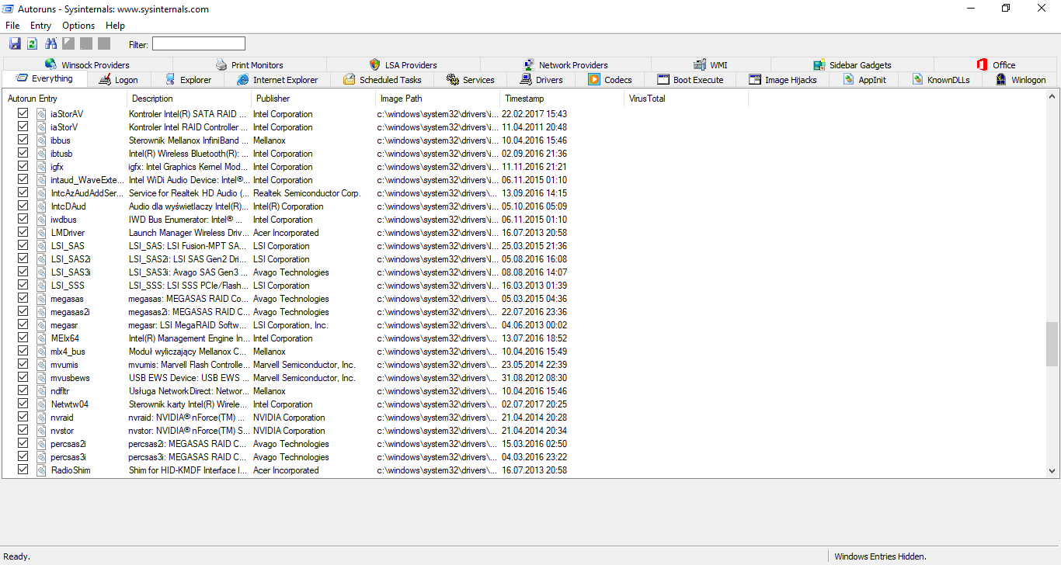Uncheck the mvumis entry checkbox

pyautogui.click(x=23, y=364)
